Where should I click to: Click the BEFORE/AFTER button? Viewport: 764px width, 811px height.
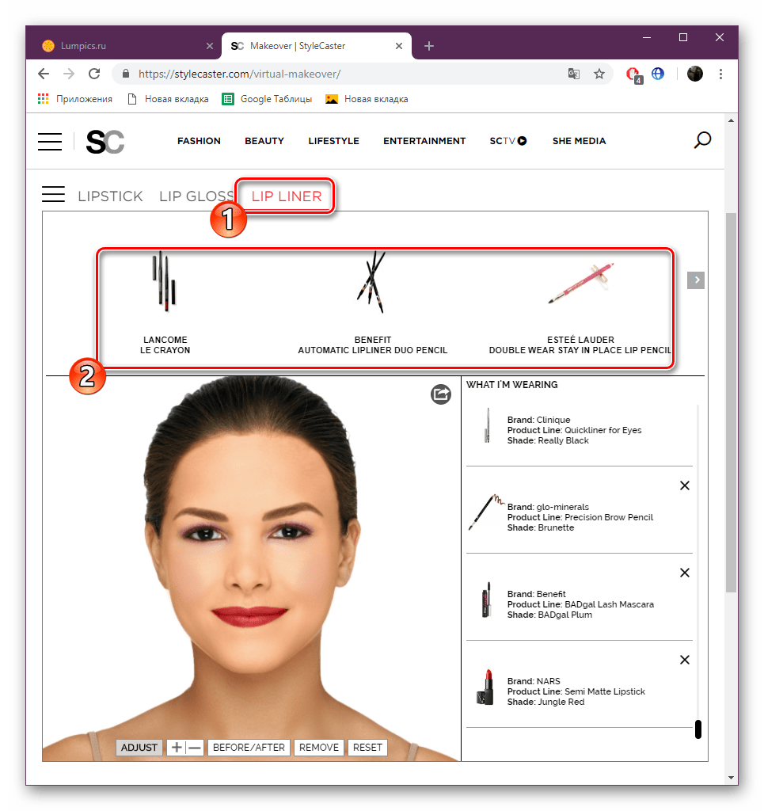point(249,748)
